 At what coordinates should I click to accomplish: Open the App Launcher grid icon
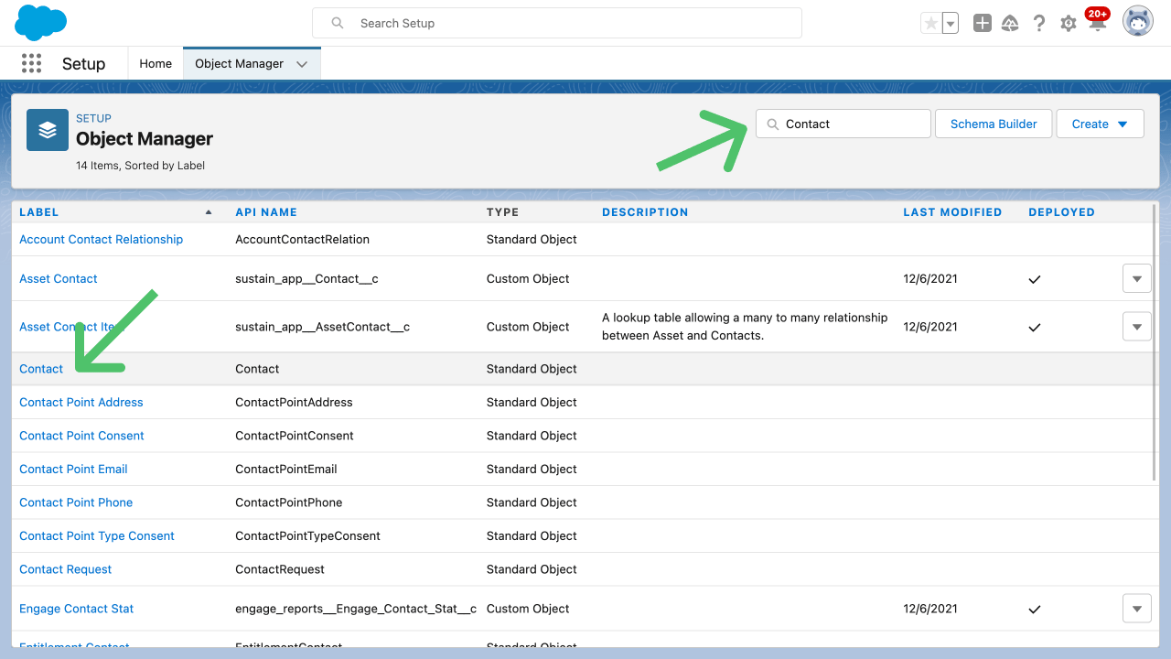[31, 63]
